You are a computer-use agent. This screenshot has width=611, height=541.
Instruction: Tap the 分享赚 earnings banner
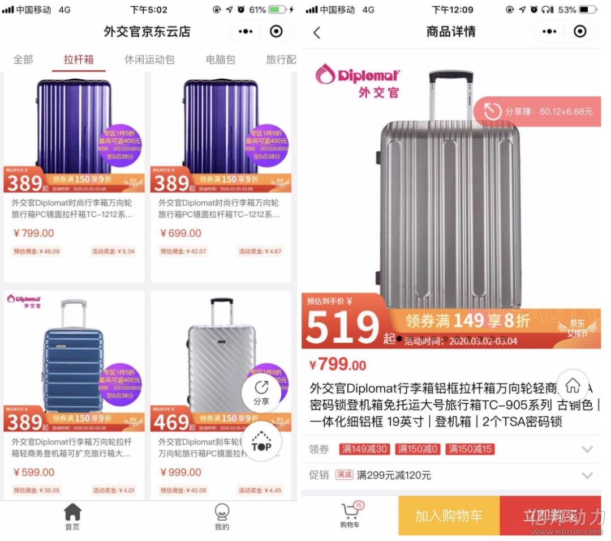pyautogui.click(x=538, y=112)
